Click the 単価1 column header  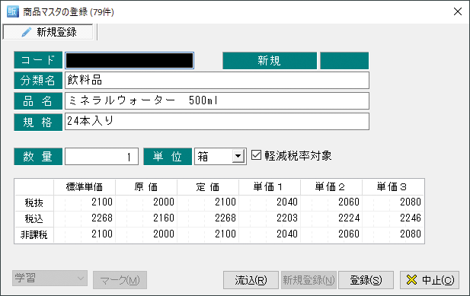(x=270, y=187)
